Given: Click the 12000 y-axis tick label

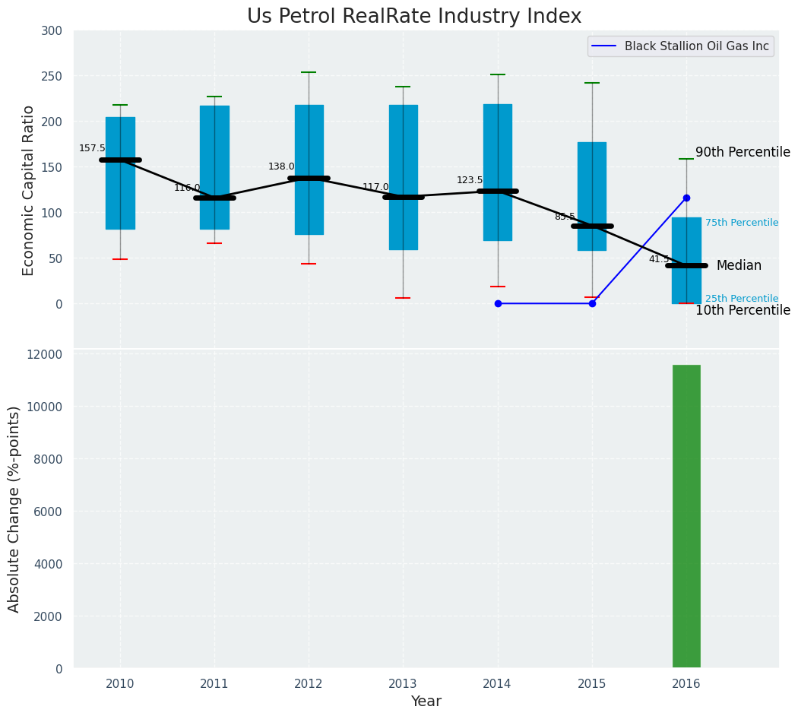Looking at the screenshot, I should click(47, 354).
